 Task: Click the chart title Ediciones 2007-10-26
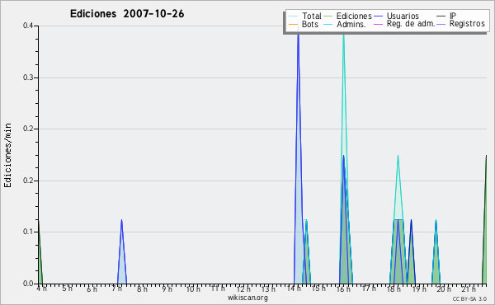[127, 14]
